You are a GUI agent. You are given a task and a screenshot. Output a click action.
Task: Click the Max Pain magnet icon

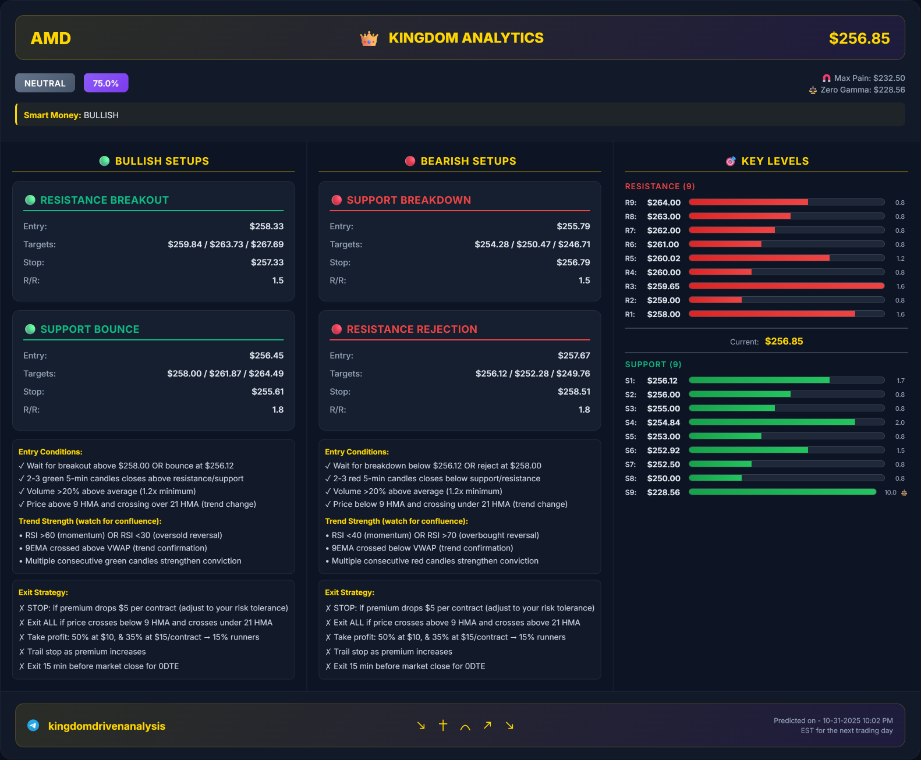(x=826, y=78)
